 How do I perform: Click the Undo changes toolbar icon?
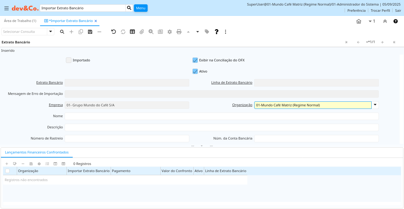[113, 32]
